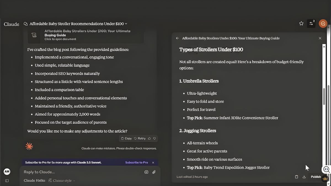Viewport: 331px width, 186px height.
Task: Click the camera screenshot icon in reply box
Action: [146, 172]
